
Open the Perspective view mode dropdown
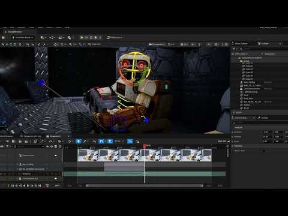click(x=157, y=44)
